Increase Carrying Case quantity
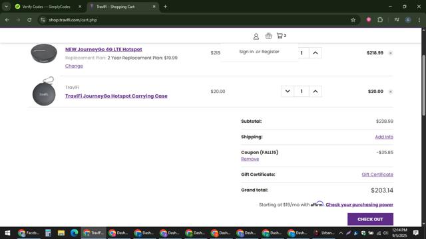This screenshot has height=239, width=426. pyautogui.click(x=315, y=92)
